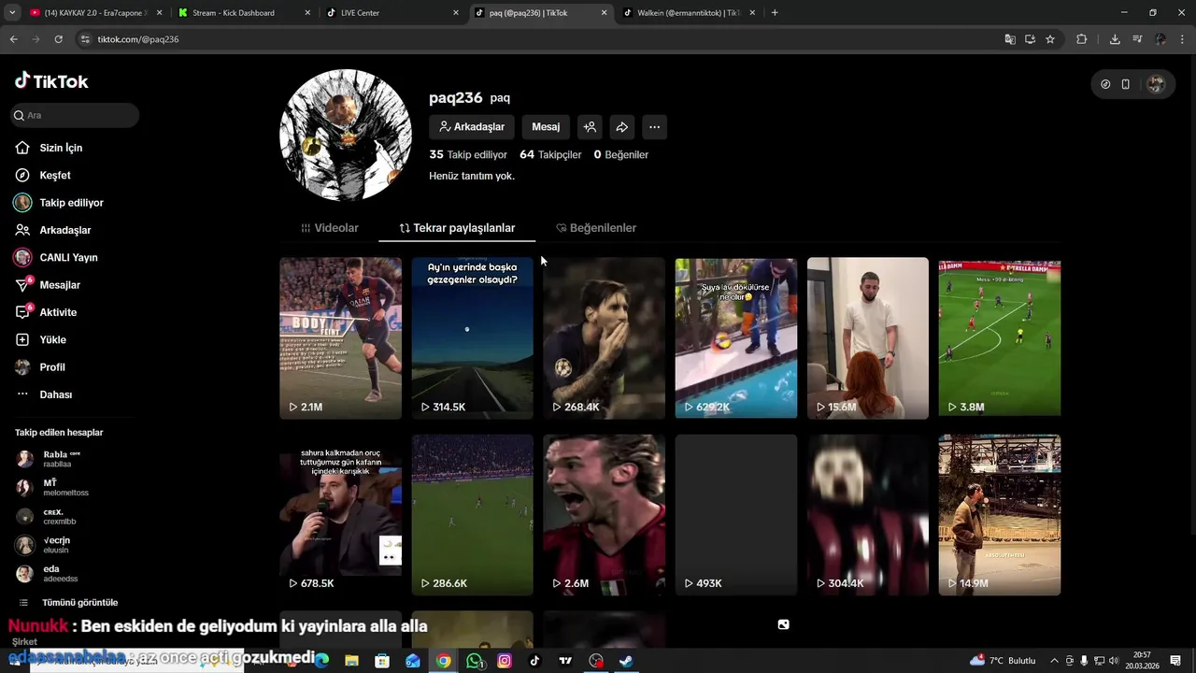Click the Chrome address bar URL
Viewport: 1196px width, 673px height.
click(138, 39)
